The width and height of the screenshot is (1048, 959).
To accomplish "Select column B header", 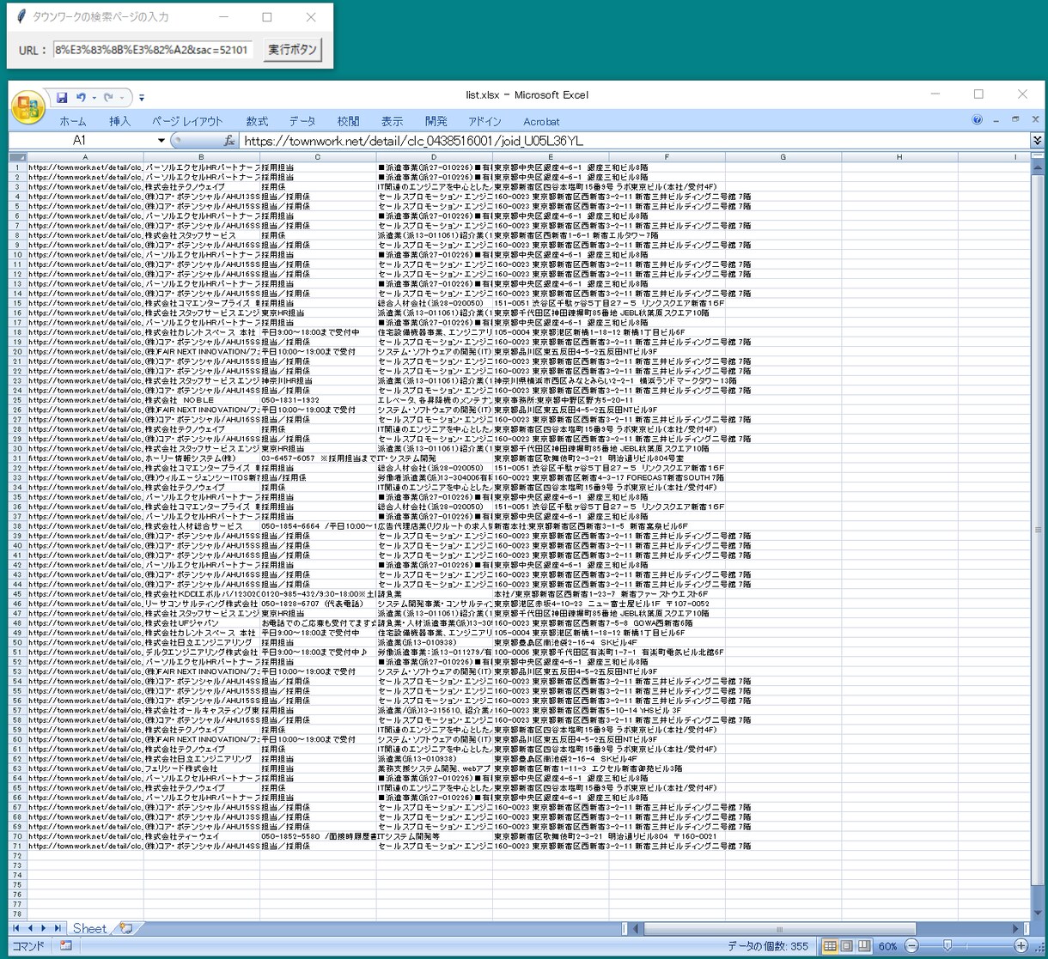I will click(202, 157).
